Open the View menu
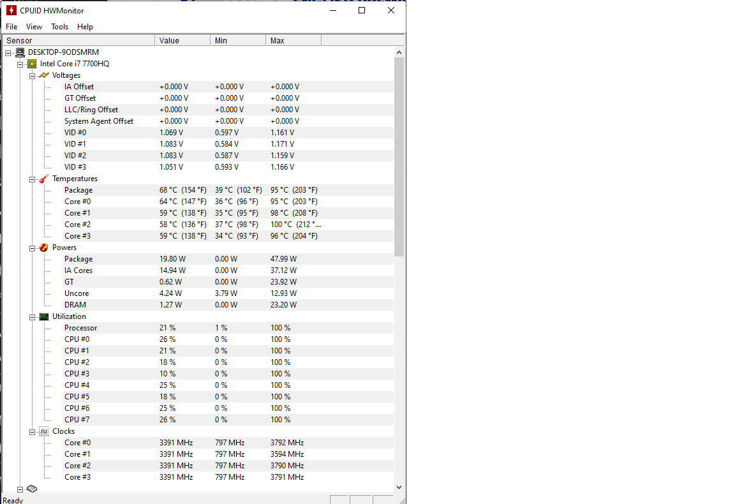 tap(34, 27)
